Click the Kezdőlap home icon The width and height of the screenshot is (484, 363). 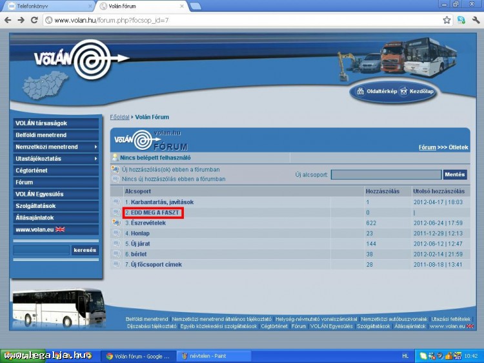404,92
